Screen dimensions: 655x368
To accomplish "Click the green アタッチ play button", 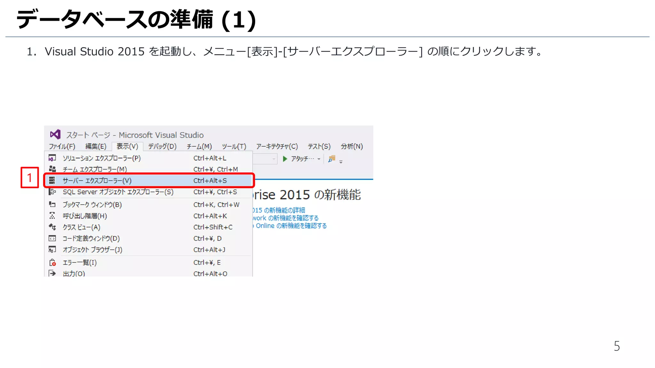I will 285,159.
